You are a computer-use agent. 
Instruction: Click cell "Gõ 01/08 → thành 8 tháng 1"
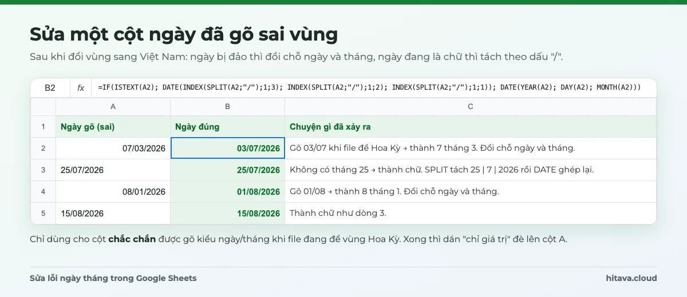pyautogui.click(x=470, y=192)
